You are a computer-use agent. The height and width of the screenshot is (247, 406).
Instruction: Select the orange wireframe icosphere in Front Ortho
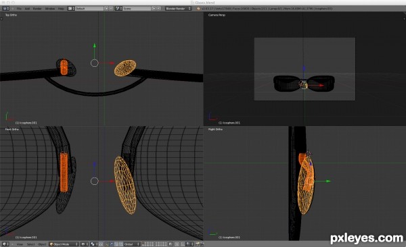tap(125, 185)
